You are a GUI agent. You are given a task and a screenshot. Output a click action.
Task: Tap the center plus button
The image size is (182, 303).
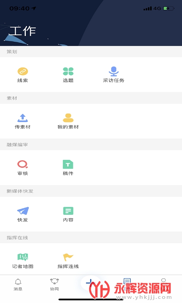click(x=91, y=283)
